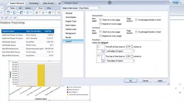Viewport: 184px width, 103px height.
Task: Expand the horizontal table dropdown arrow
Action: [18, 12]
